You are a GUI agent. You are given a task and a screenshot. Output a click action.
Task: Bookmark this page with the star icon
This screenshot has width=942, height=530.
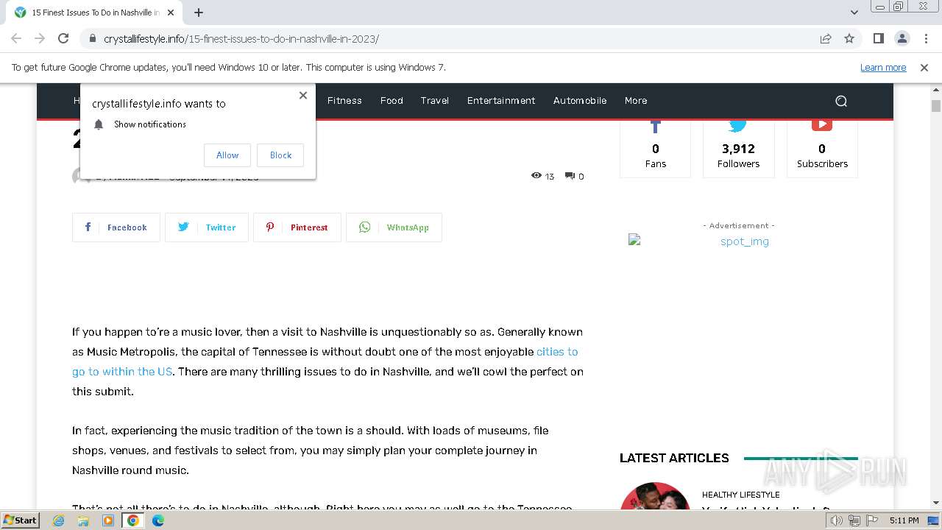pos(849,38)
